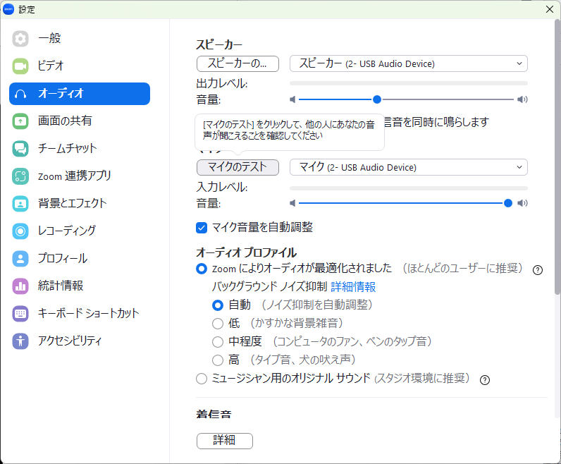Viewport: 561px width, 464px height.
Task: Select ミュージシャン用のオリジナル サウンド radio
Action: coord(202,379)
